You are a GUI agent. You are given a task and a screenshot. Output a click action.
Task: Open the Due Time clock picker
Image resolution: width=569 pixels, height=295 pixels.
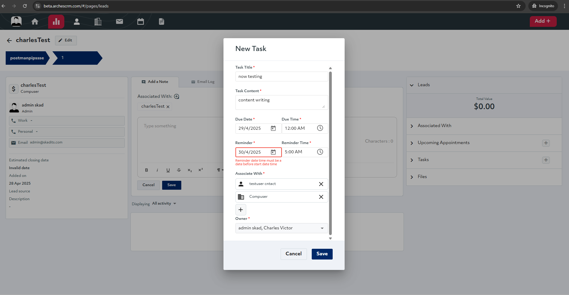coord(320,128)
